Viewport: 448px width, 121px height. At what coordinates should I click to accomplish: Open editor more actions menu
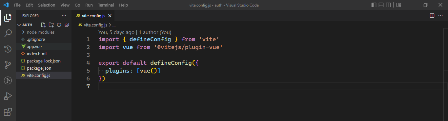440,15
